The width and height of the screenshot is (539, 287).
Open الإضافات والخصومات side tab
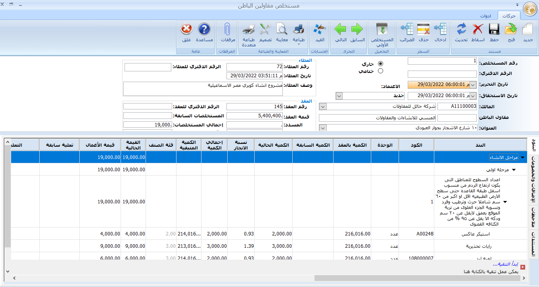click(x=533, y=180)
